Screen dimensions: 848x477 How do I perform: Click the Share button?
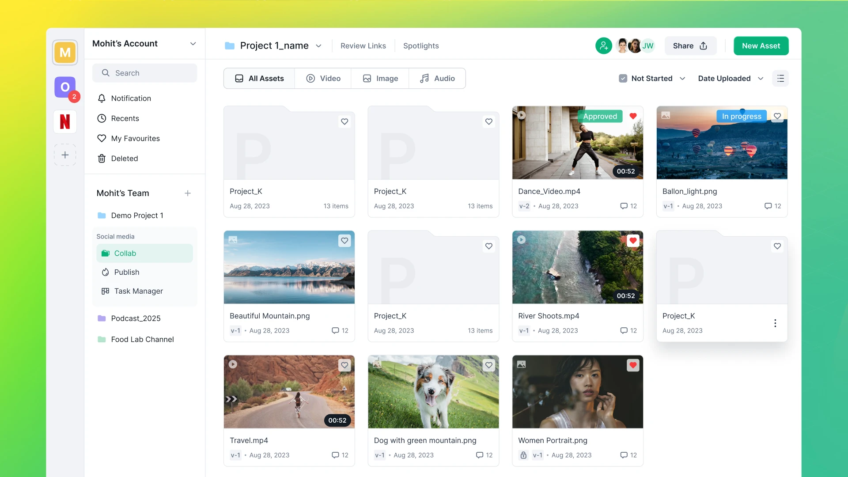(x=690, y=45)
